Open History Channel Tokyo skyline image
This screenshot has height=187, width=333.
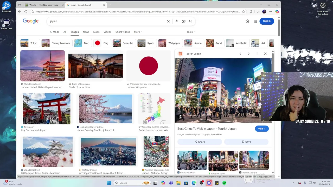click(x=108, y=152)
